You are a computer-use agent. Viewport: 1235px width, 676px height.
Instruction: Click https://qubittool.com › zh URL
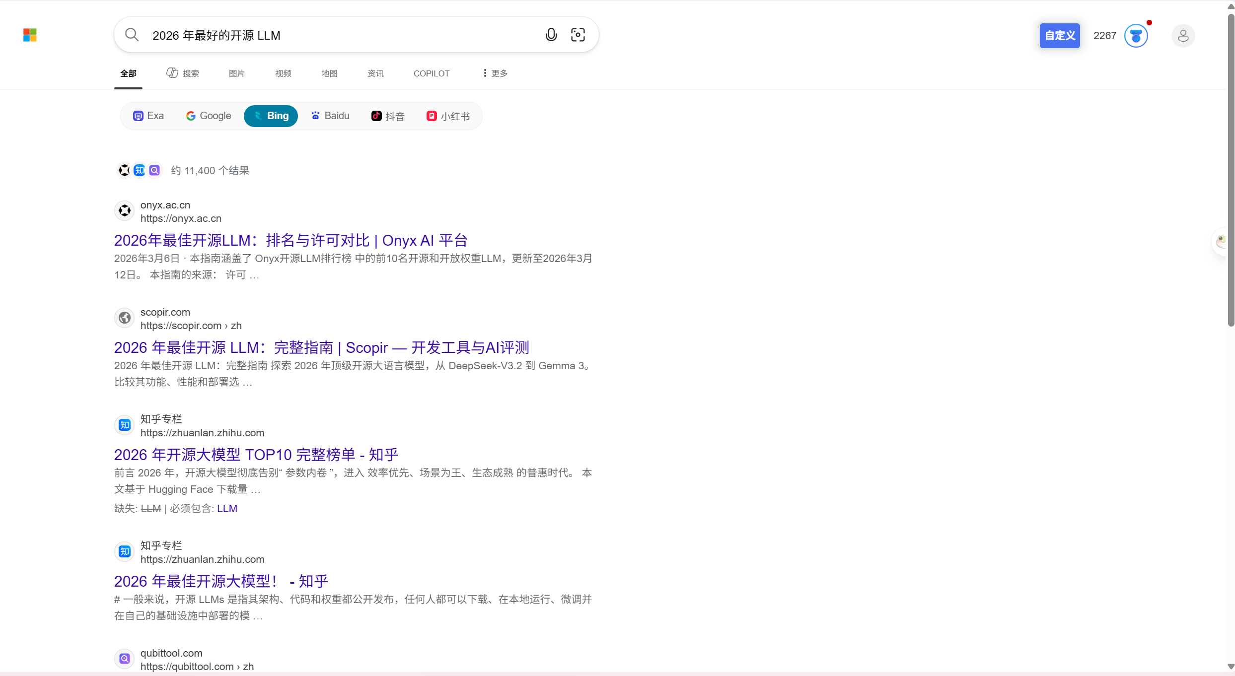(x=197, y=667)
